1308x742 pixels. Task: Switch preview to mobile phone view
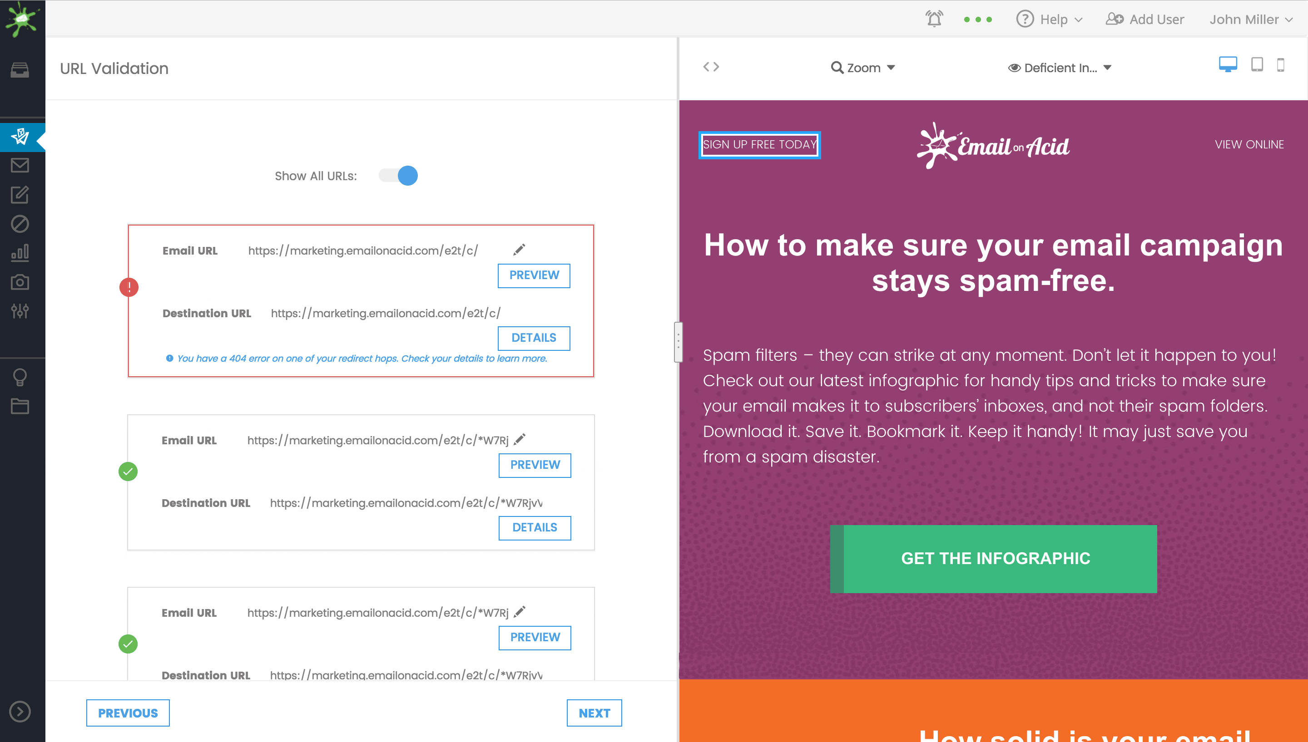coord(1280,65)
